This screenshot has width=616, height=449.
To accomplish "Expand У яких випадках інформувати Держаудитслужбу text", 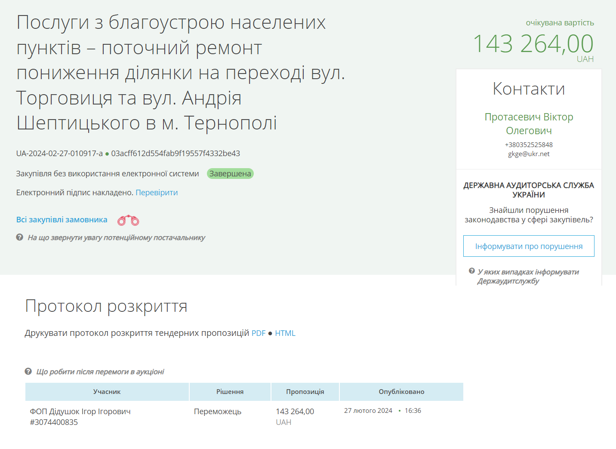I will pos(528,277).
